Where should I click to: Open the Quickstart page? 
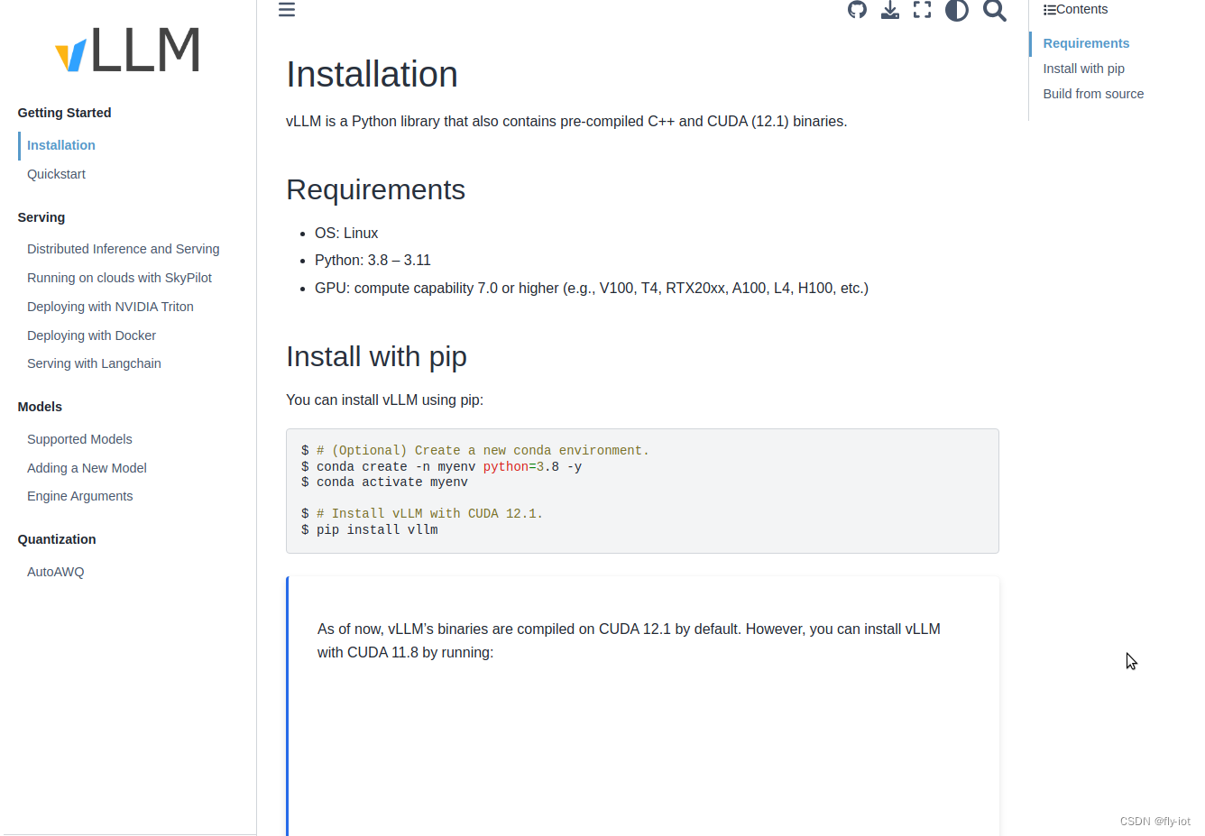coord(56,174)
